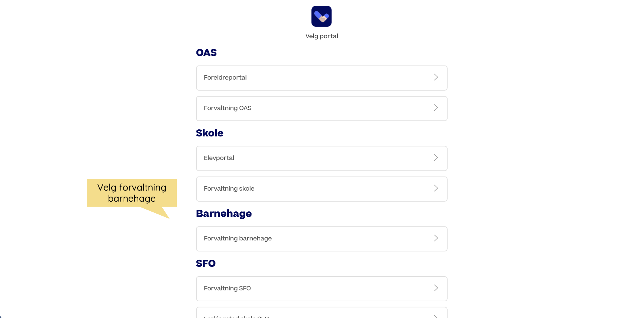Click the Velg portal heading text

[x=322, y=36]
